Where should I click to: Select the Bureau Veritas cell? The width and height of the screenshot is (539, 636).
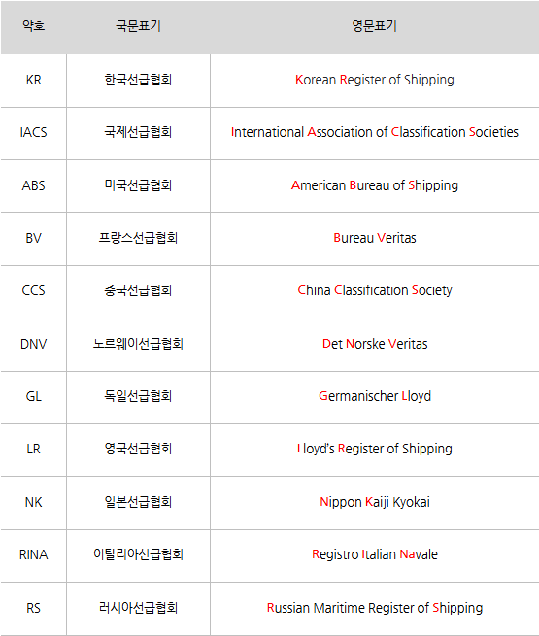tap(374, 239)
